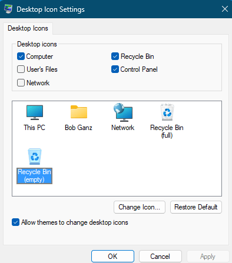Click the 'This PC' label text

(x=35, y=128)
